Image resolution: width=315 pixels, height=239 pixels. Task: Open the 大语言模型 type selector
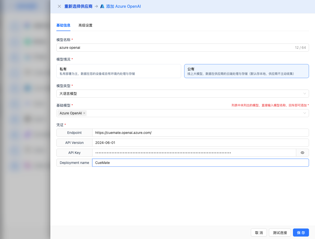click(175, 94)
